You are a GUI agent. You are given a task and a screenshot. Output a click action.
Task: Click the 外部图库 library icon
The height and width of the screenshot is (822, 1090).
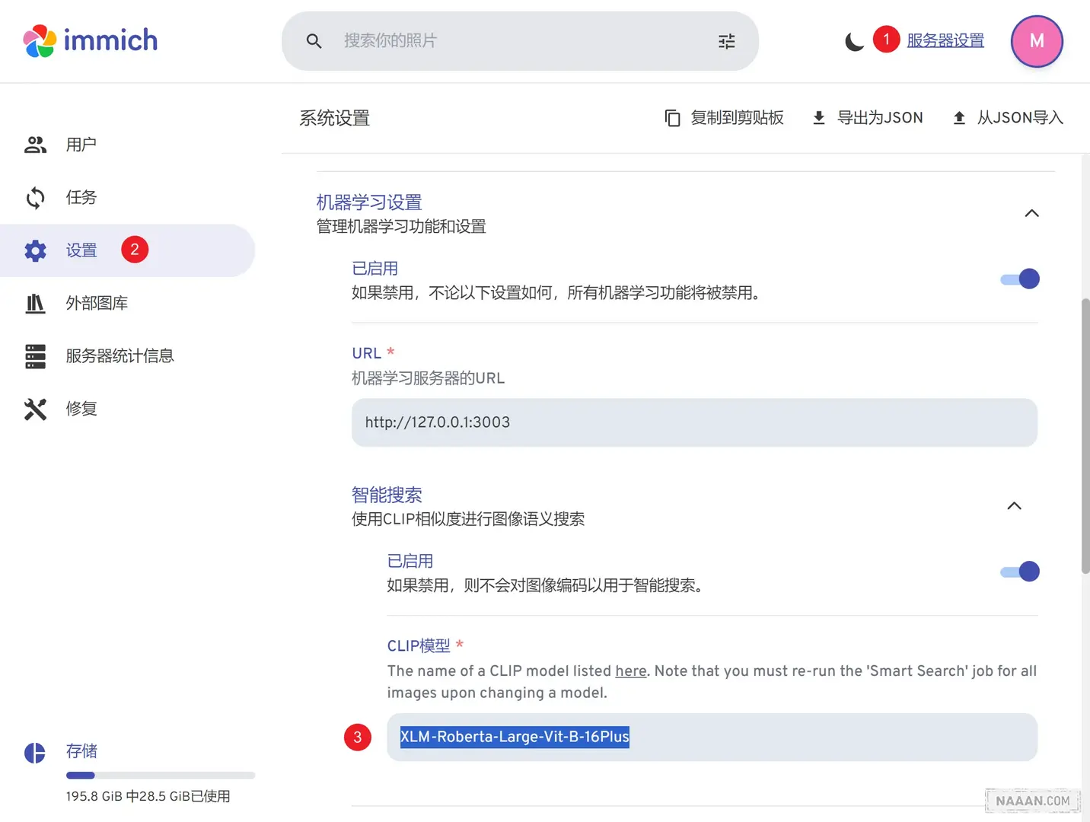pos(35,304)
